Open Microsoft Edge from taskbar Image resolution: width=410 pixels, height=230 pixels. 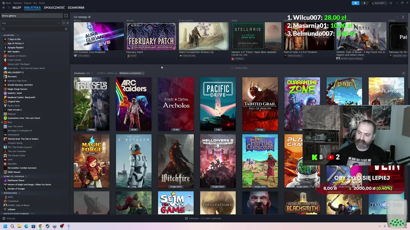pyautogui.click(x=26, y=226)
